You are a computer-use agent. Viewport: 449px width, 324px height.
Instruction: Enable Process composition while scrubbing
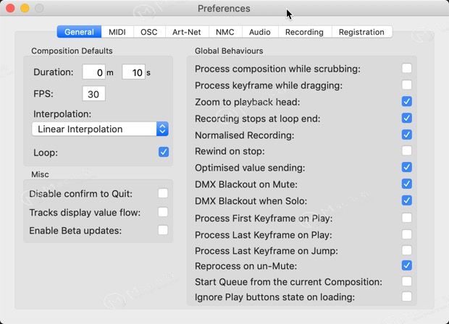(407, 69)
